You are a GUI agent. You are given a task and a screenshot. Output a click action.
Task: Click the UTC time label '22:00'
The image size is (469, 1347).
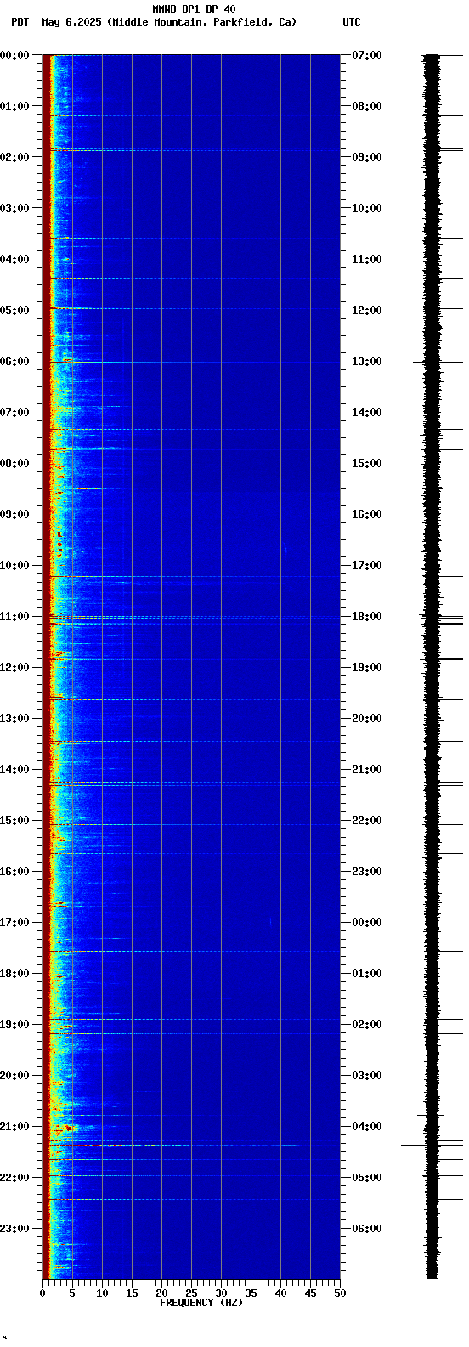pos(366,821)
